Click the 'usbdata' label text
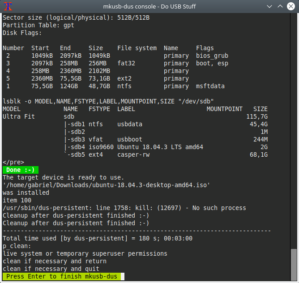Viewport: 299px width, 283px height. coord(130,124)
